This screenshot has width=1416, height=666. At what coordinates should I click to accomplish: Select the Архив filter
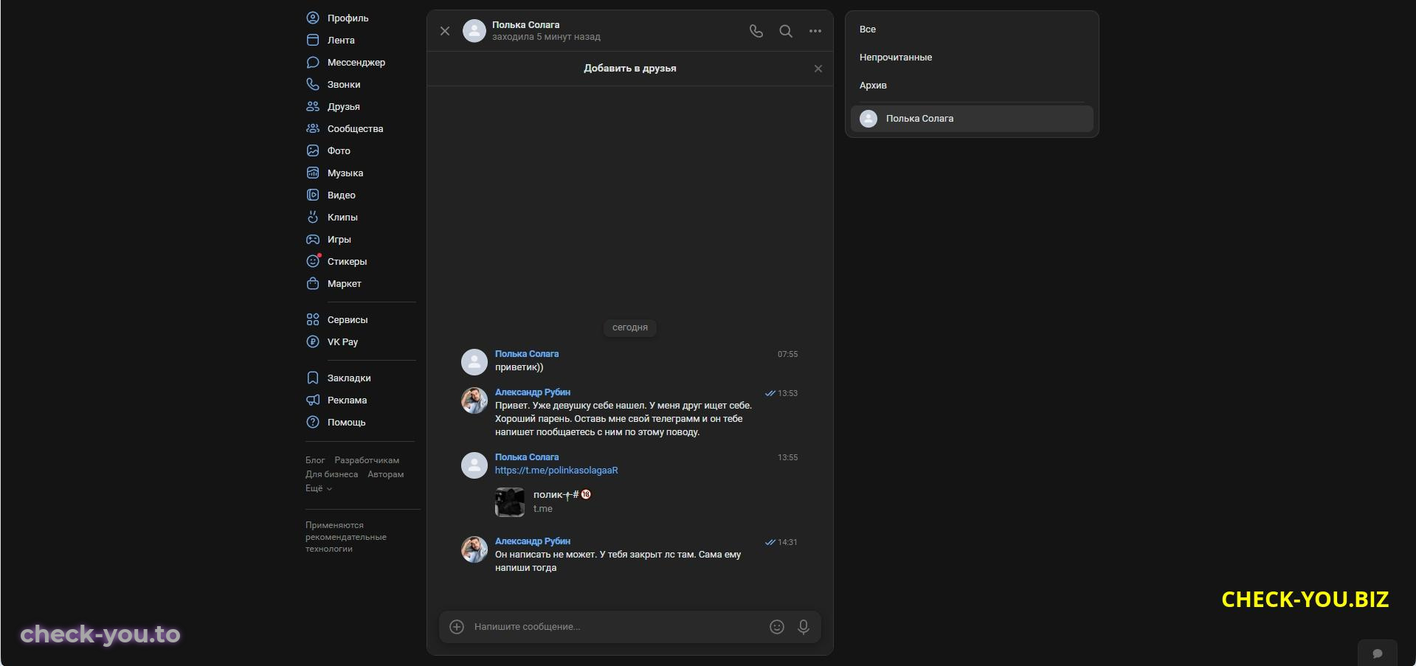(972, 86)
